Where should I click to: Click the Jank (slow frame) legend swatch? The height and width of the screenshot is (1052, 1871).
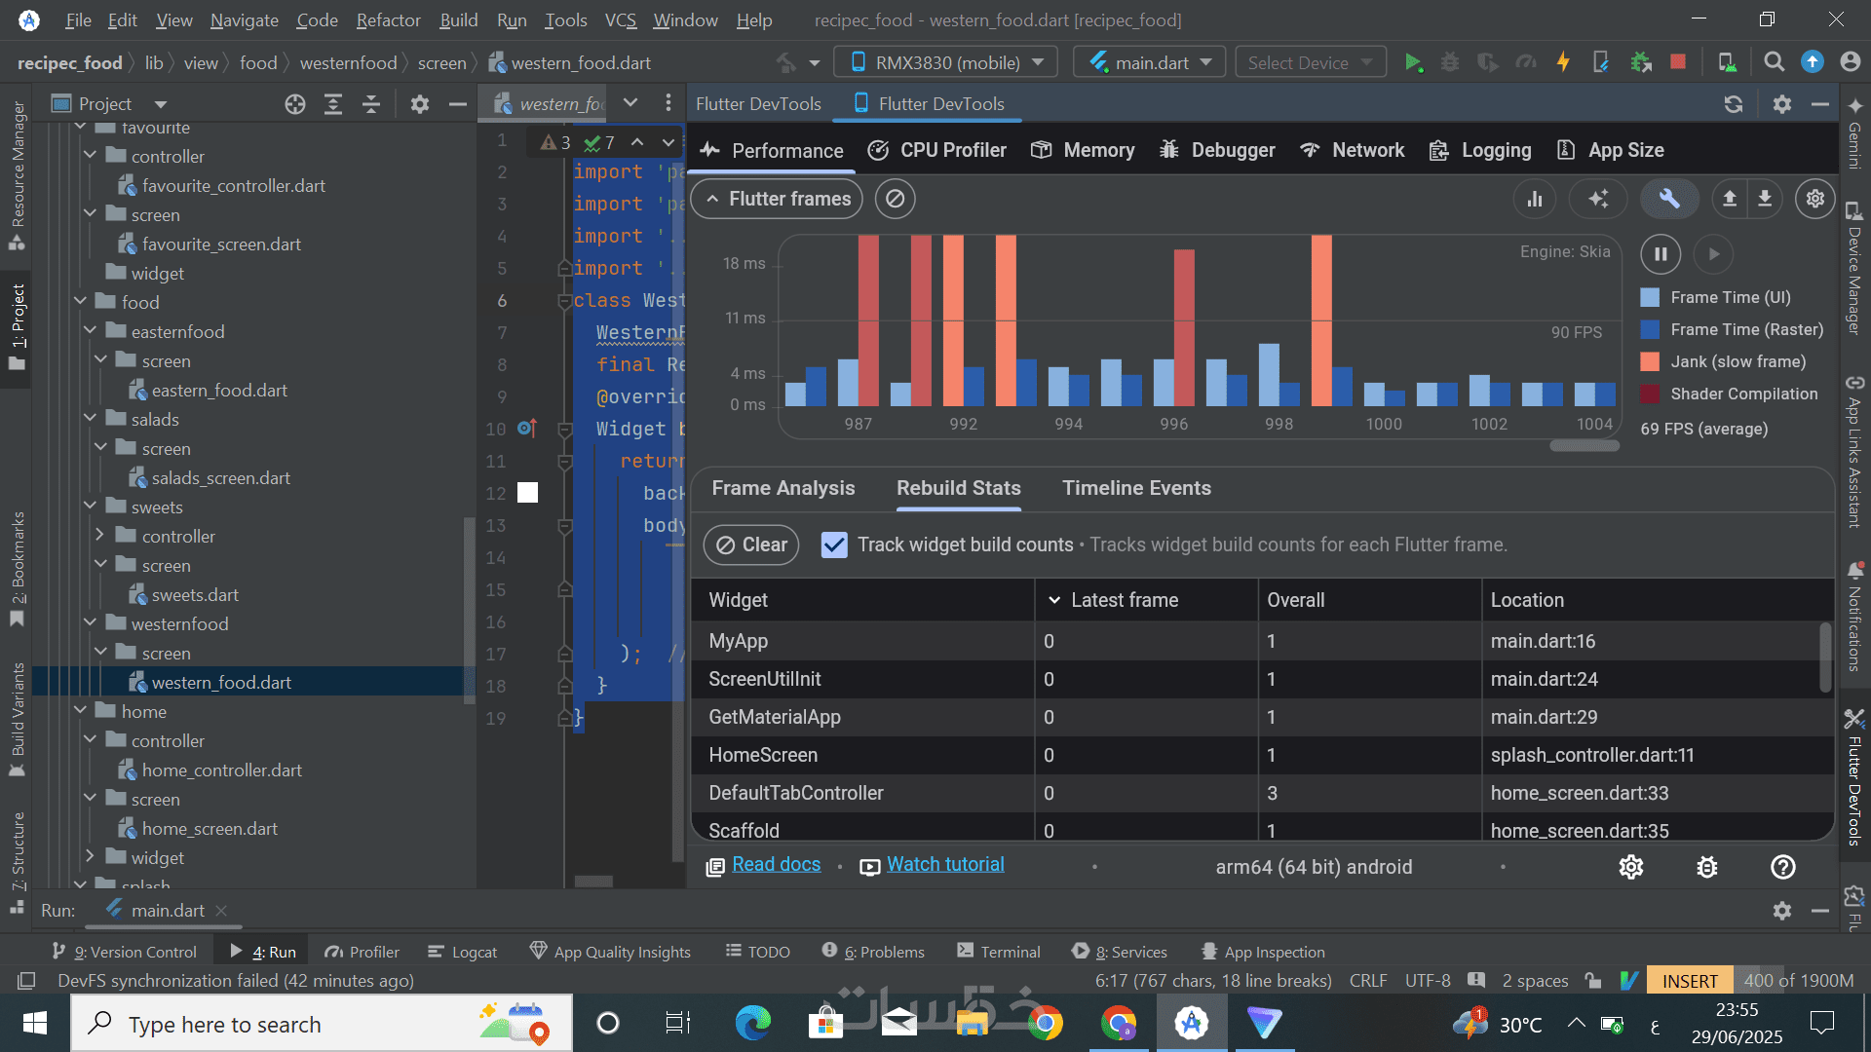[x=1650, y=361]
